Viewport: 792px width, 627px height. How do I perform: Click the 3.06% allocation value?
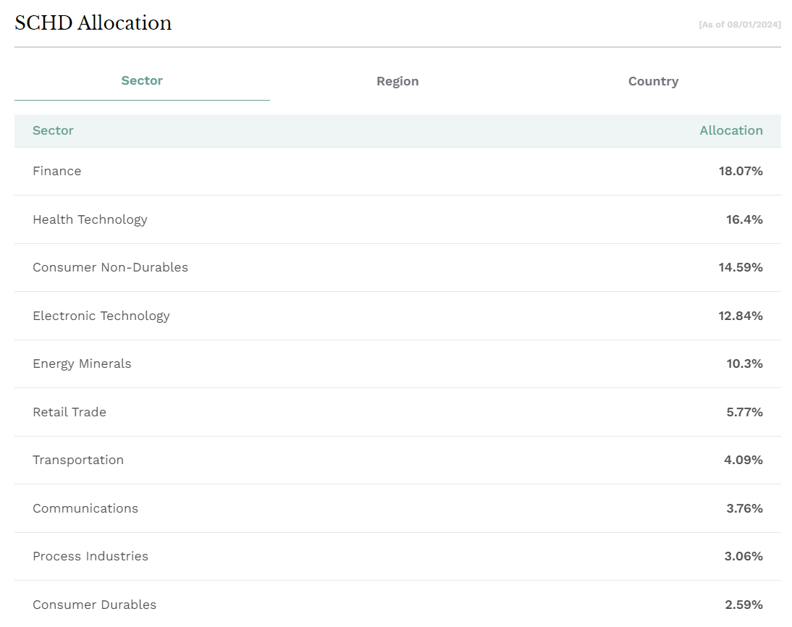pyautogui.click(x=743, y=556)
